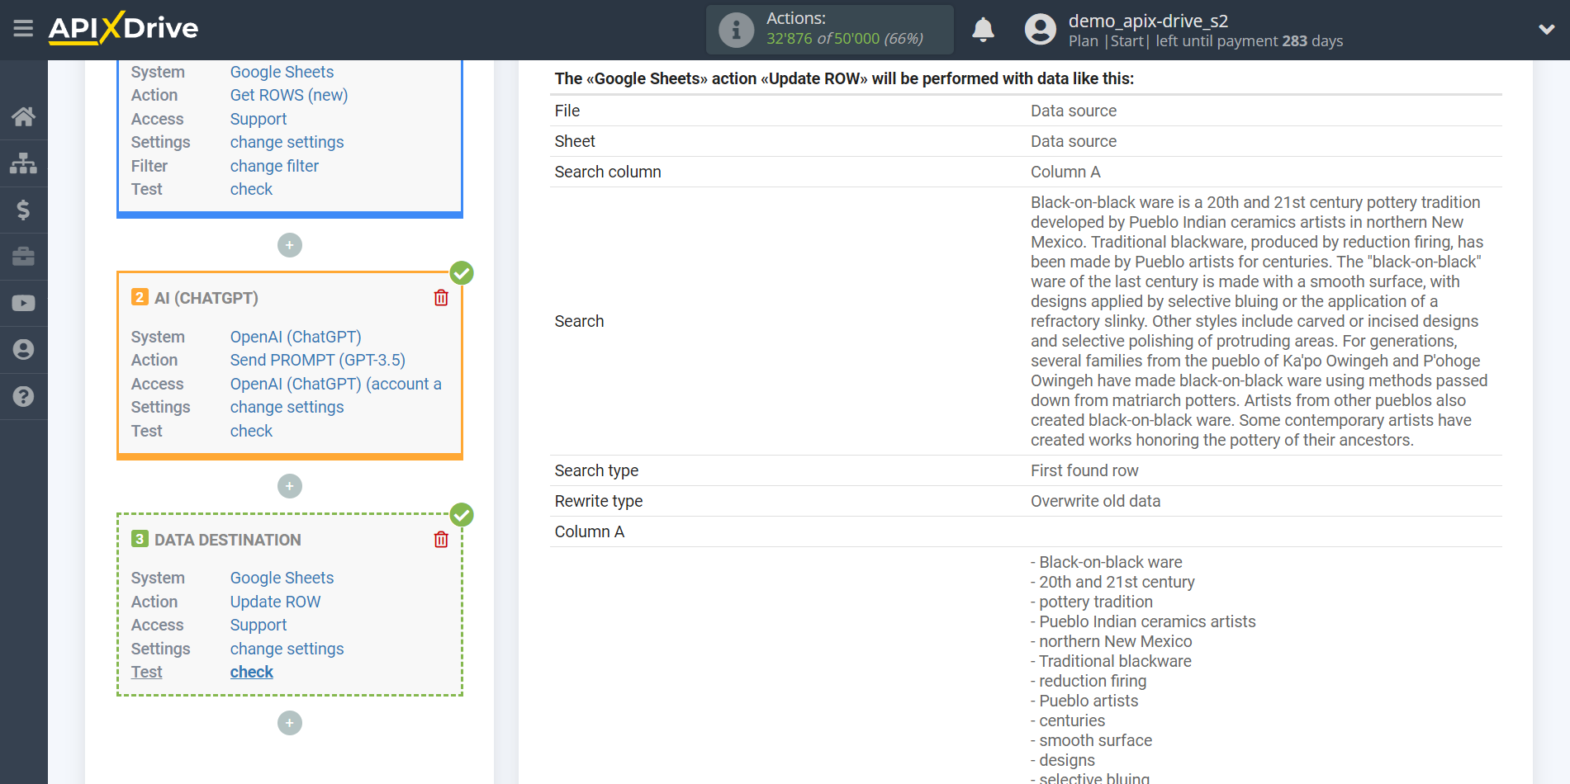Open the OpenAI (ChatGPT) system link

pyautogui.click(x=296, y=337)
